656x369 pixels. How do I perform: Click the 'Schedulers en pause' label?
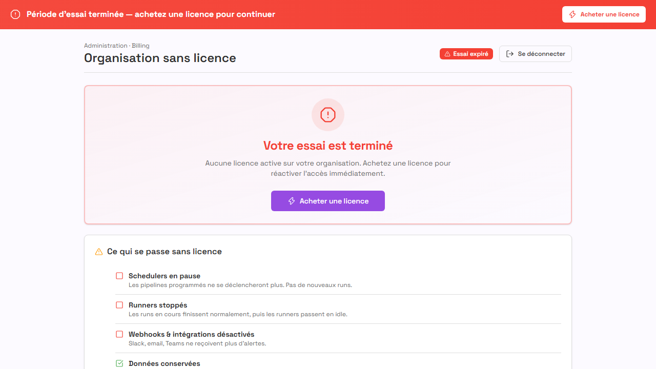(165, 276)
